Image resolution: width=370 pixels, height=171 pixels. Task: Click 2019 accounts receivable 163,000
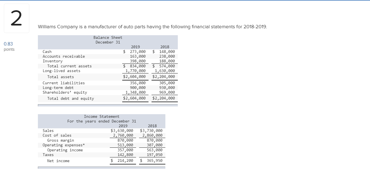click(x=138, y=56)
